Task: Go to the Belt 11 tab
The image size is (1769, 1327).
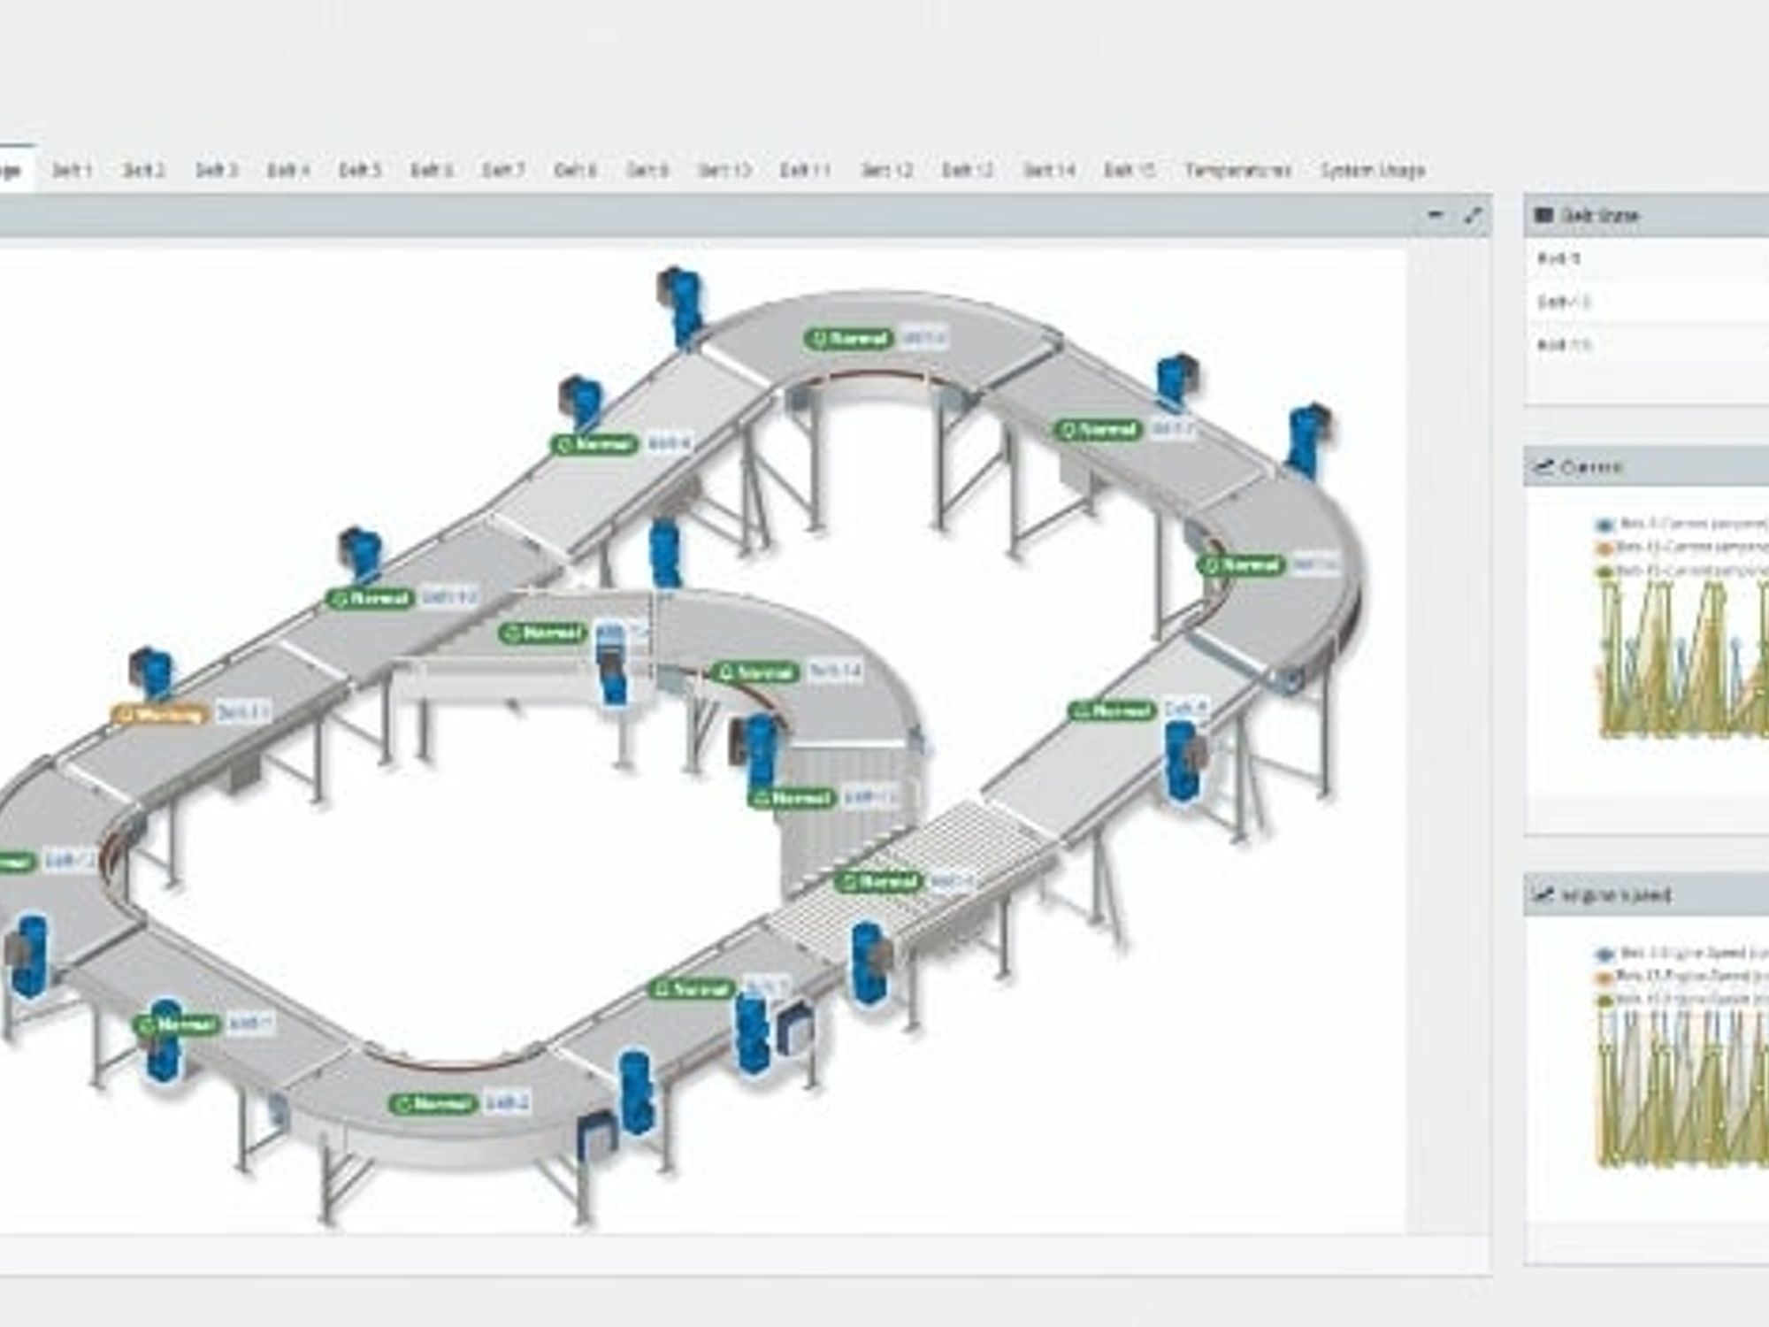Action: [805, 169]
